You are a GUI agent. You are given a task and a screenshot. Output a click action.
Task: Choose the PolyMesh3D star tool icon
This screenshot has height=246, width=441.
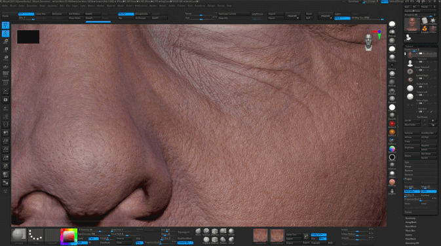point(433,20)
